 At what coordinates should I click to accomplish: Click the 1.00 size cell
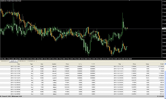coord(42,85)
